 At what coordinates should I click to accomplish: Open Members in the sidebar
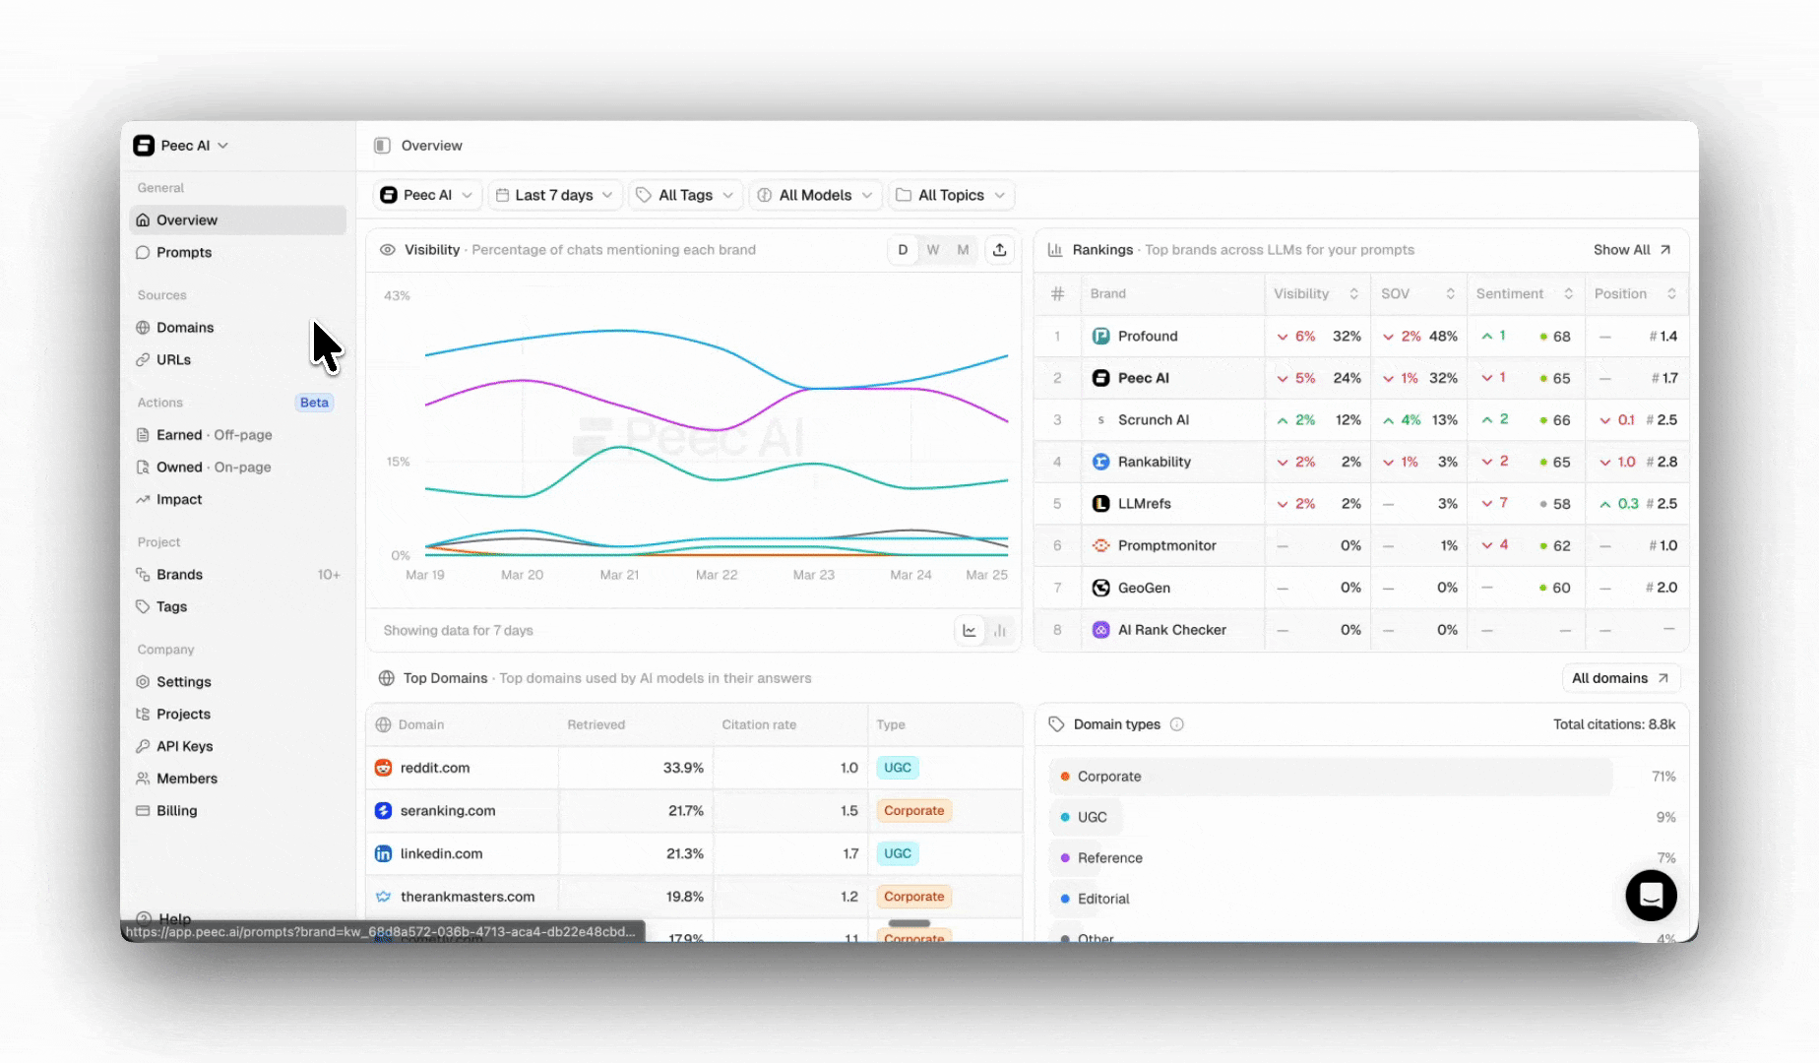(x=238, y=779)
